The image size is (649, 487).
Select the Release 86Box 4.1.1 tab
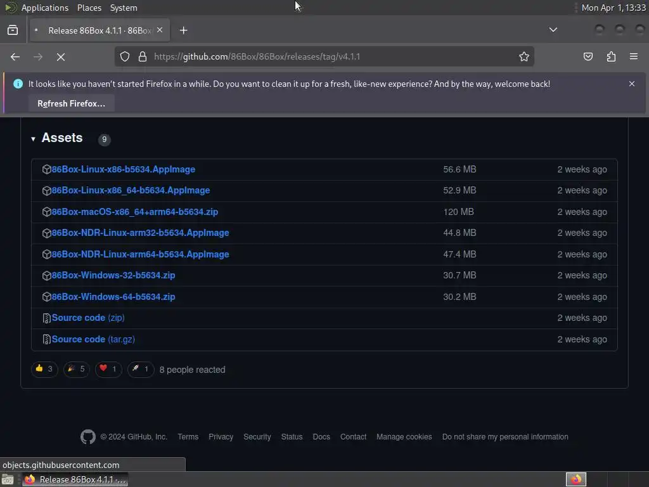(100, 30)
